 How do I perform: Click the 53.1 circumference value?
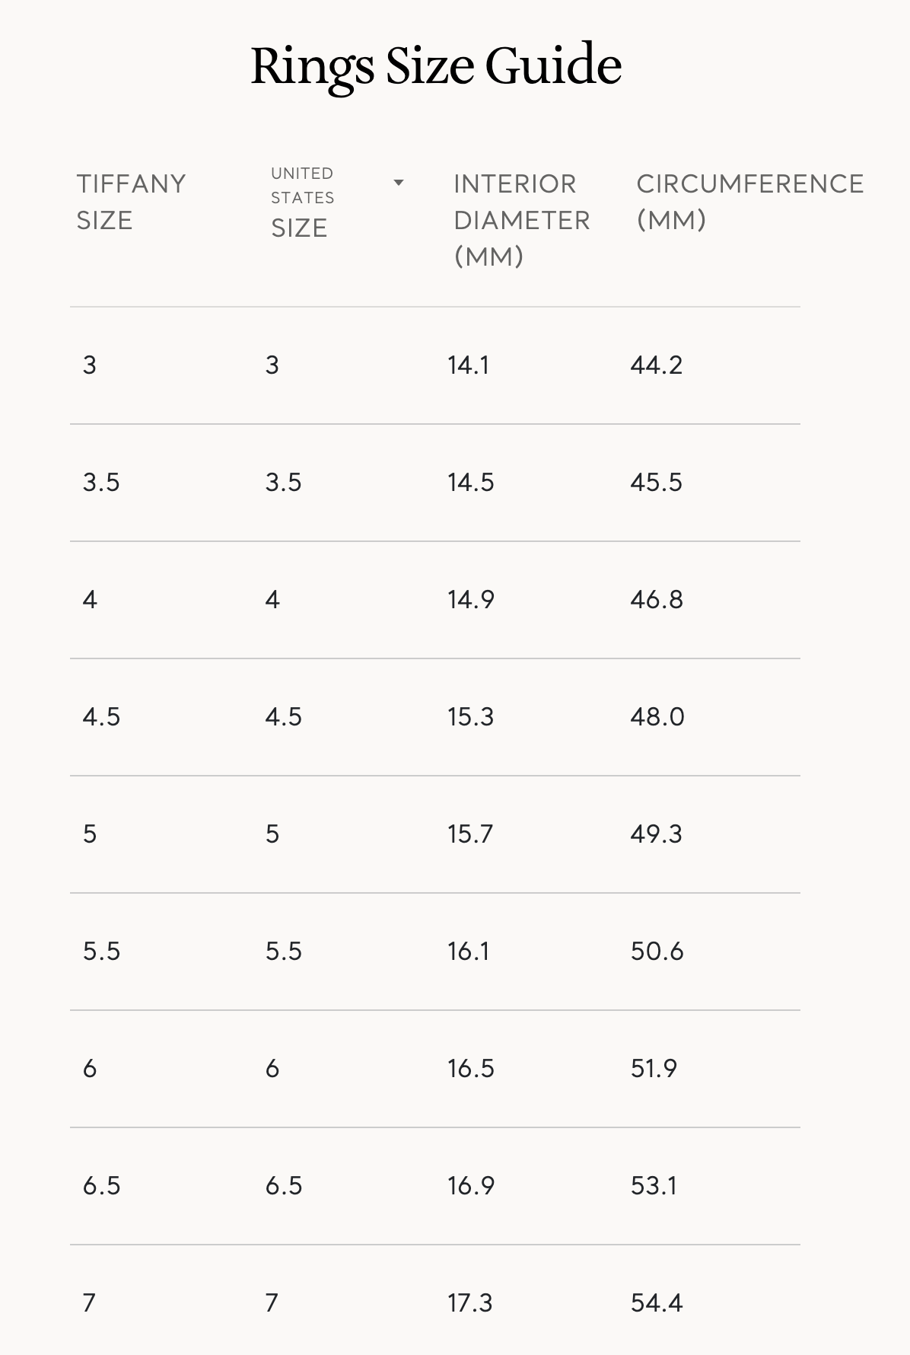(654, 1186)
